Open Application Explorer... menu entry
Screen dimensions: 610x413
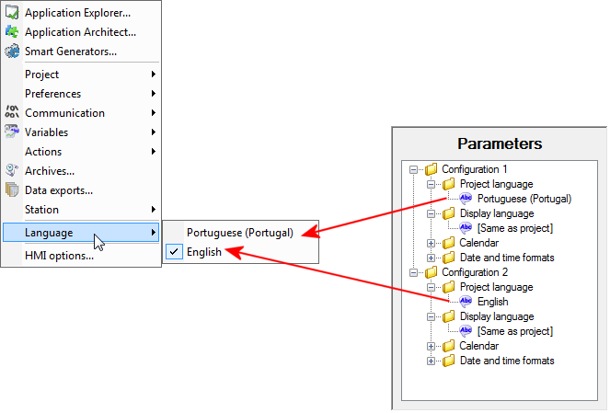click(81, 13)
